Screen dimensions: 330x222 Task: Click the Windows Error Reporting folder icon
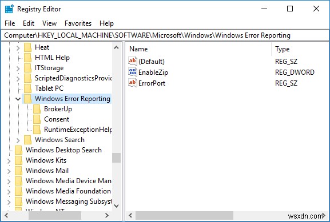(27, 99)
